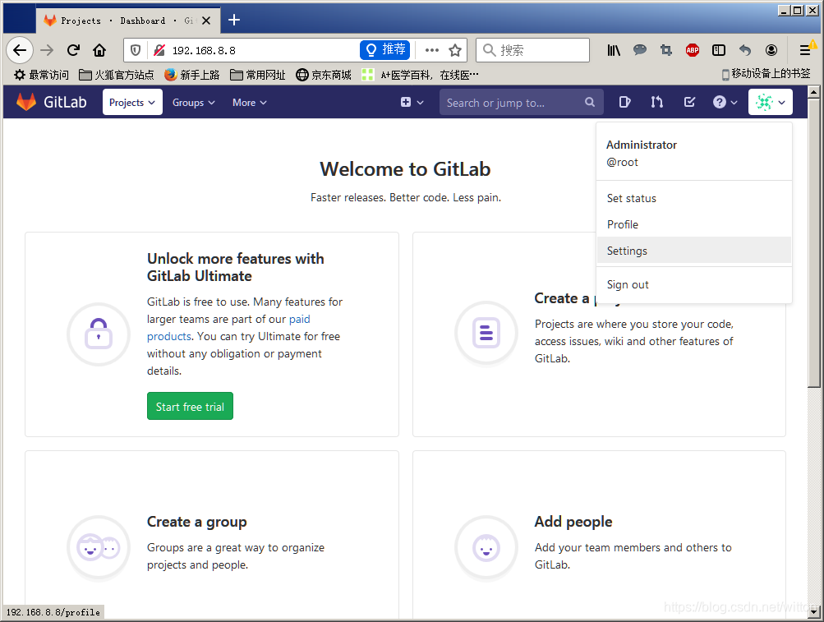The width and height of the screenshot is (824, 622).
Task: Follow the paid products link
Action: (228, 328)
